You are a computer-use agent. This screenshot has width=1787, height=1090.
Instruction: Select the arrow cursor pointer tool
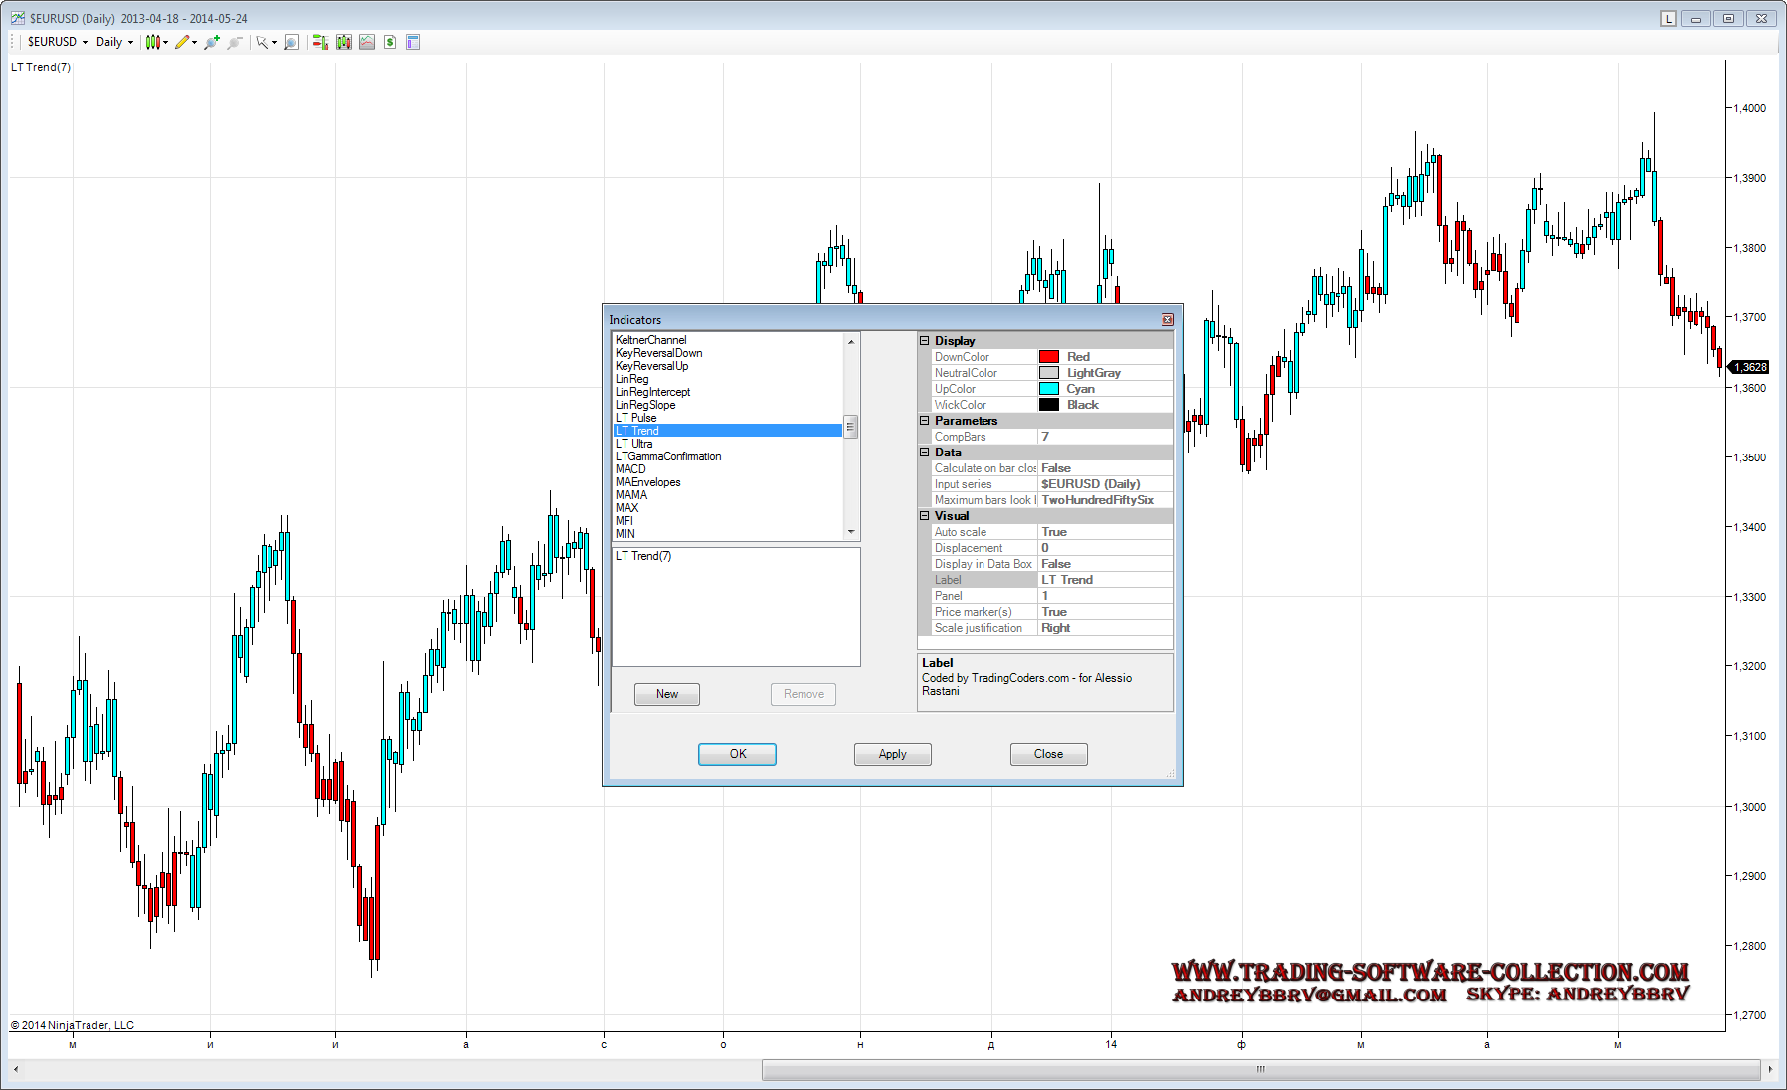pyautogui.click(x=262, y=42)
